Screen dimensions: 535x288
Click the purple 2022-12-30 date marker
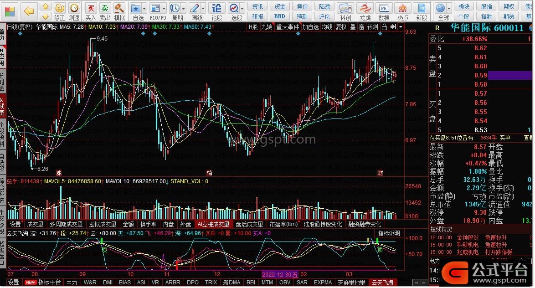pyautogui.click(x=280, y=274)
